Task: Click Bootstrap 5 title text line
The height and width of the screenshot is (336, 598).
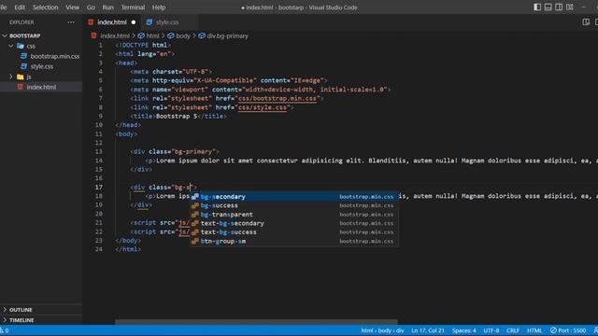Action: coord(178,116)
